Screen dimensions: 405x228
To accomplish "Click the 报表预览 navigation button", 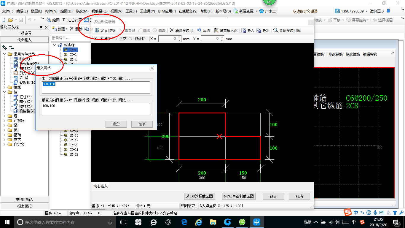I will 25,206.
